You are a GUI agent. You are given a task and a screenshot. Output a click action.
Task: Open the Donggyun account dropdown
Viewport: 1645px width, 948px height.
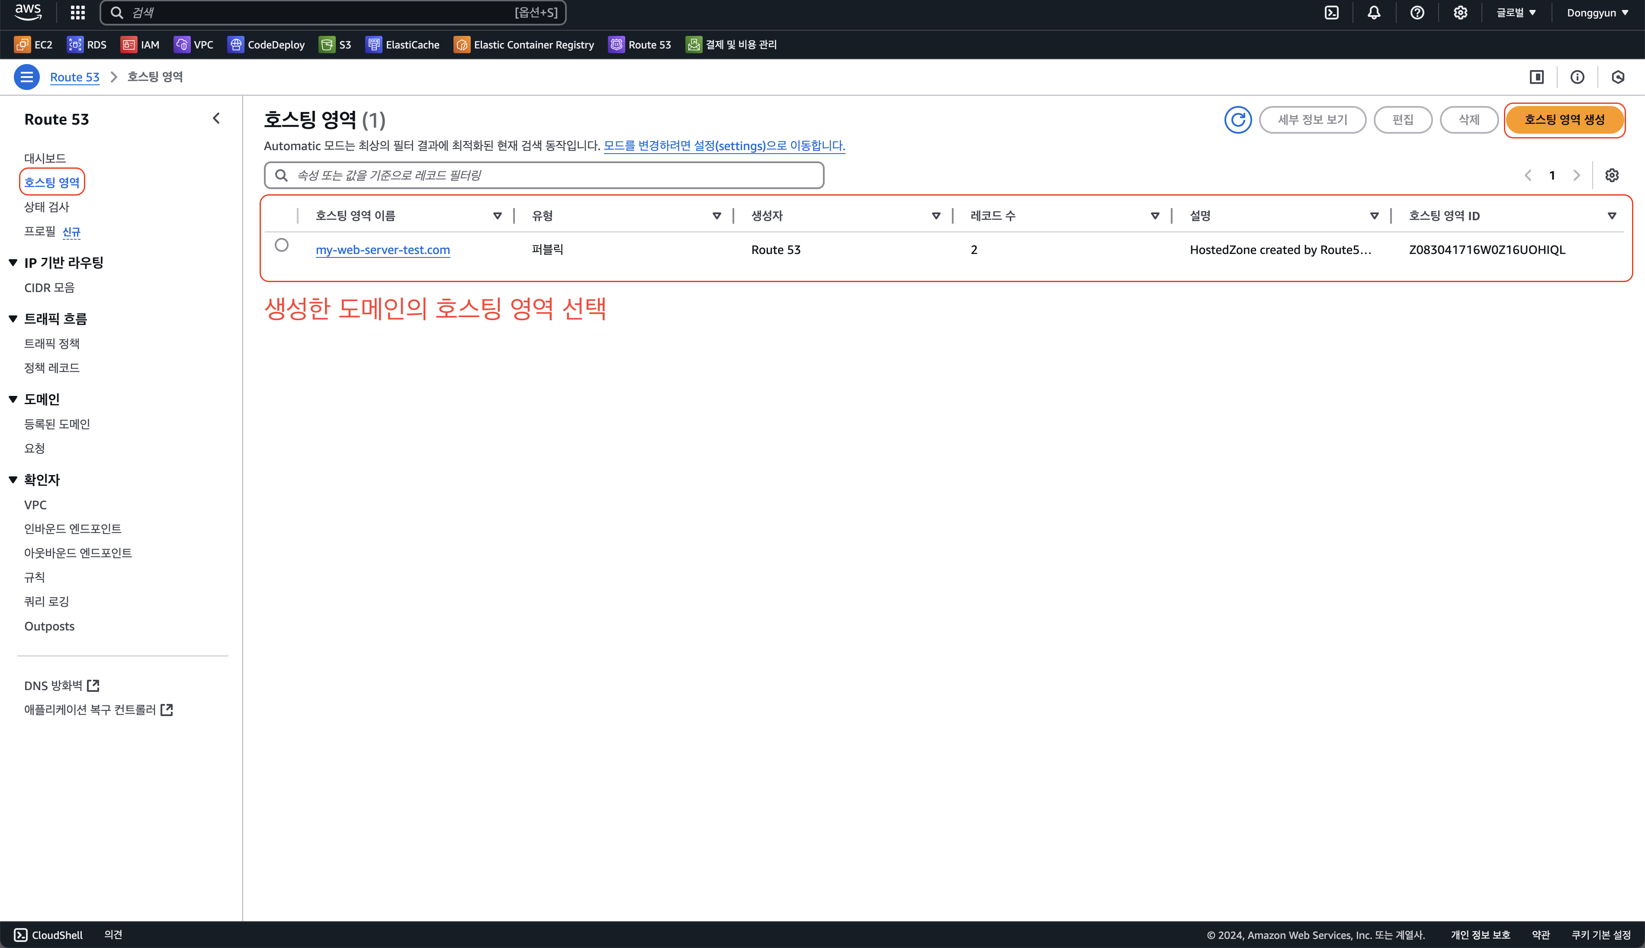pyautogui.click(x=1597, y=13)
